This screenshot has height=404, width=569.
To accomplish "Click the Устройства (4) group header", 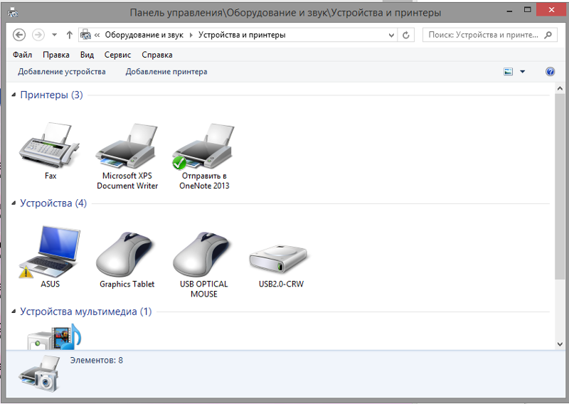I will (53, 203).
